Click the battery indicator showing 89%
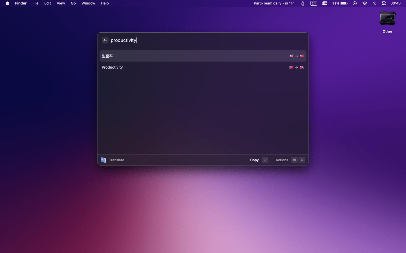This screenshot has width=406, height=253. [x=340, y=3]
